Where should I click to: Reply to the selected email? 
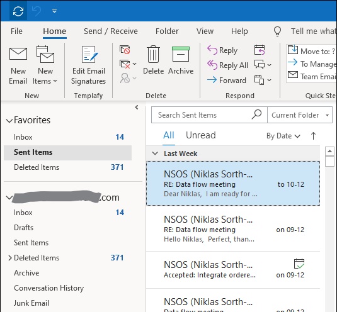pyautogui.click(x=222, y=50)
